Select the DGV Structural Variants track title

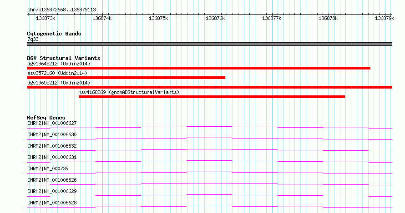[64, 58]
